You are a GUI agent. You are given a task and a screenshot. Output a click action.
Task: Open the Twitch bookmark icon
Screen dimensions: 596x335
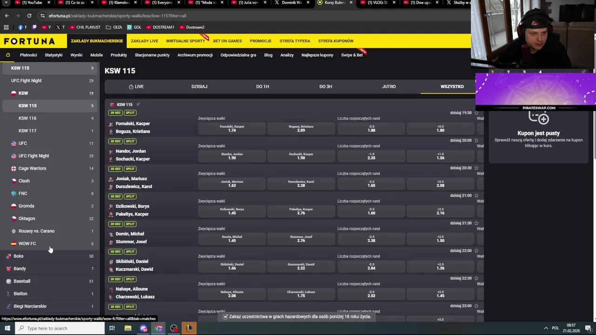click(34, 27)
